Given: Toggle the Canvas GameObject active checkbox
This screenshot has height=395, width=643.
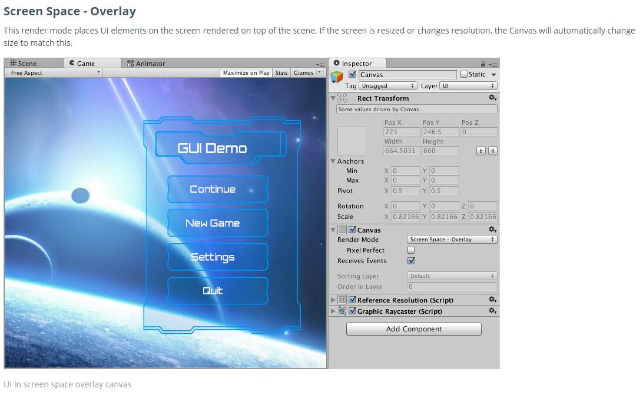Looking at the screenshot, I should tap(352, 74).
